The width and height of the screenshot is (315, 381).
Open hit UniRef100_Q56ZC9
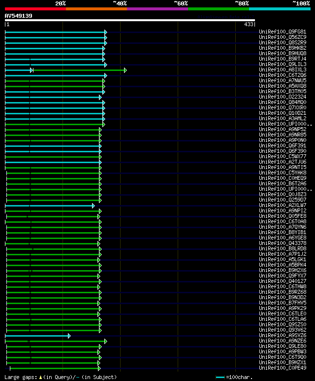pos(283,37)
